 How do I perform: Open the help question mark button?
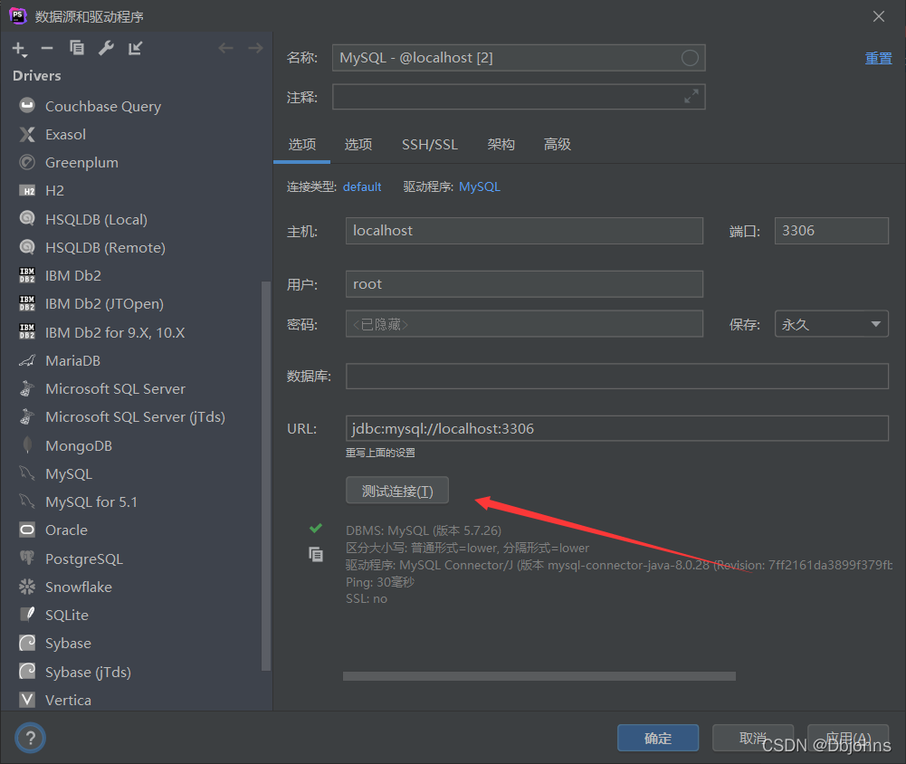coord(30,738)
